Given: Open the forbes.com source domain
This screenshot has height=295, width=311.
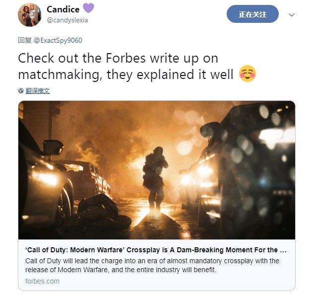Looking at the screenshot, I should click(42, 281).
